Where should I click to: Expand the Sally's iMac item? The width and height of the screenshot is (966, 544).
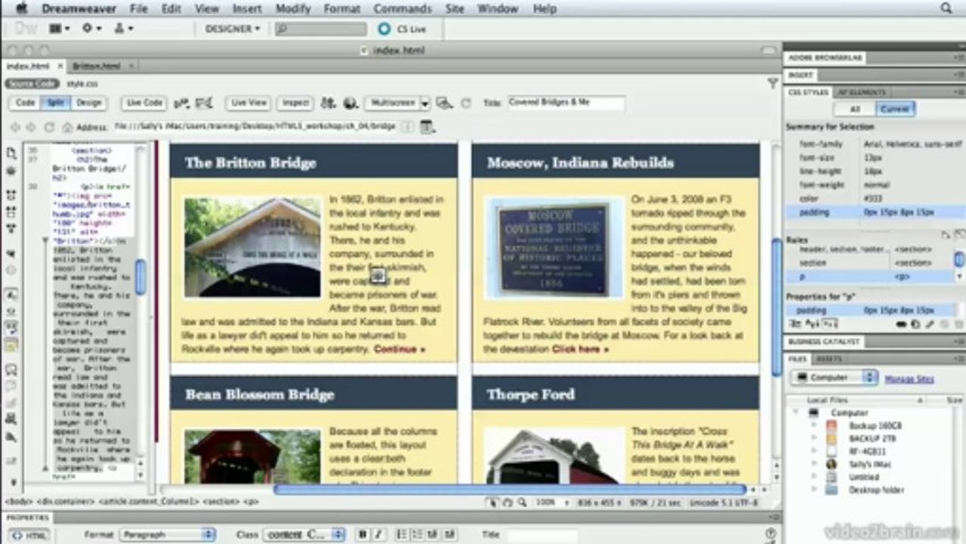(x=813, y=464)
